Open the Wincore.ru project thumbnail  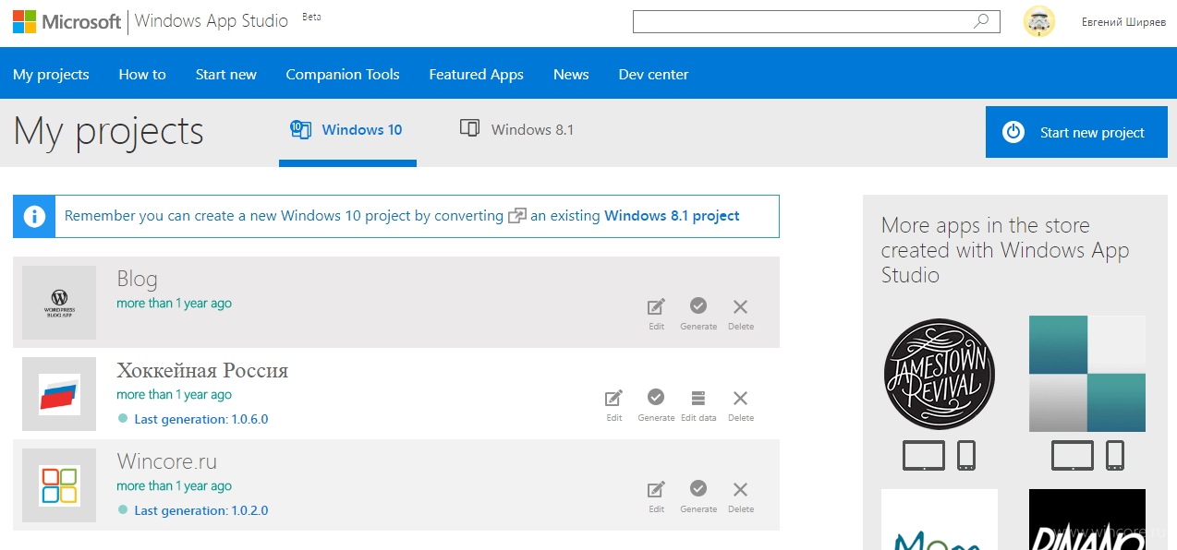59,485
